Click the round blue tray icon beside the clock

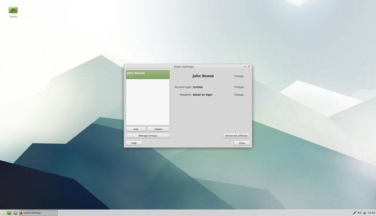coord(364,213)
